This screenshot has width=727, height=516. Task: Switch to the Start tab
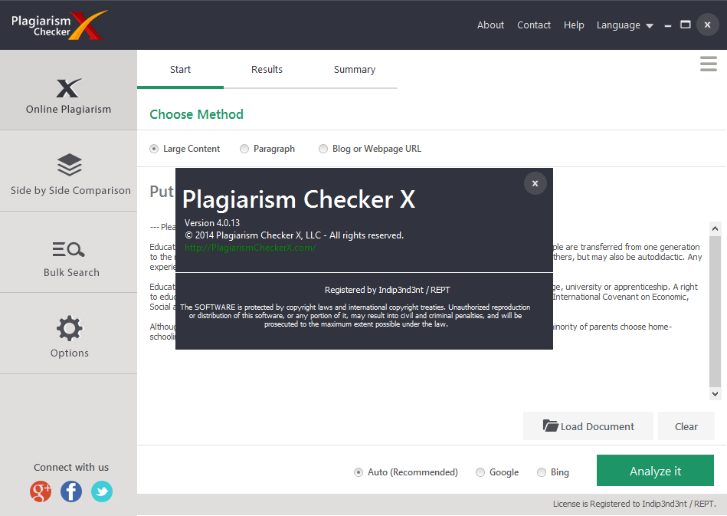tap(180, 70)
